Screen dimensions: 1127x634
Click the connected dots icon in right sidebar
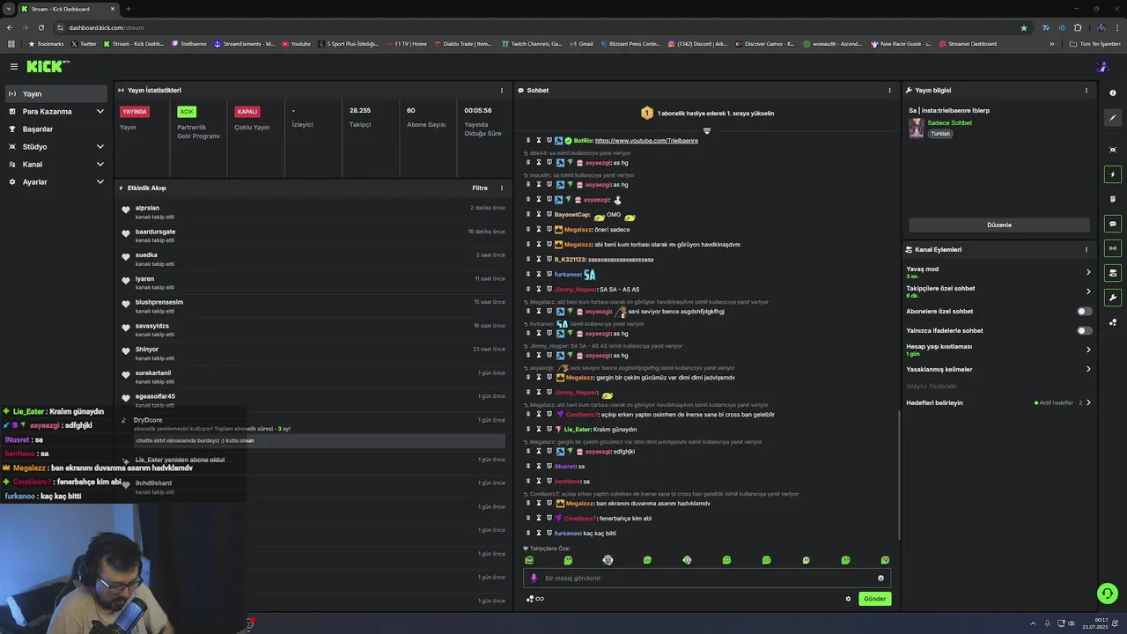pos(1113,322)
